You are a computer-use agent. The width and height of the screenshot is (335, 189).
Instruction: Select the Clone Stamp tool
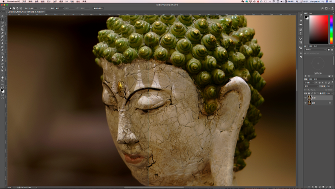click(x=2, y=43)
